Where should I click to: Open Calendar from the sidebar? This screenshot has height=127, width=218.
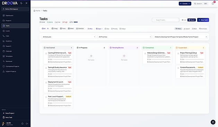(x=15, y=51)
